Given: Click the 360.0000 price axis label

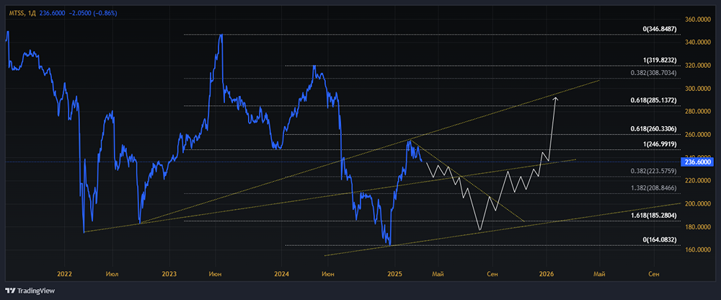Looking at the screenshot, I should coord(698,20).
